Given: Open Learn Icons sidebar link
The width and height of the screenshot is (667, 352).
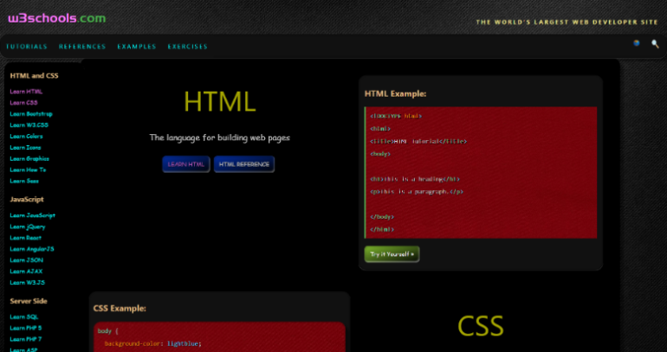Looking at the screenshot, I should (x=25, y=147).
